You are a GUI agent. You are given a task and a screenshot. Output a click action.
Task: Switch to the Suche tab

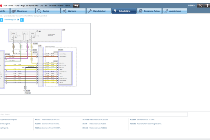pos(48,11)
